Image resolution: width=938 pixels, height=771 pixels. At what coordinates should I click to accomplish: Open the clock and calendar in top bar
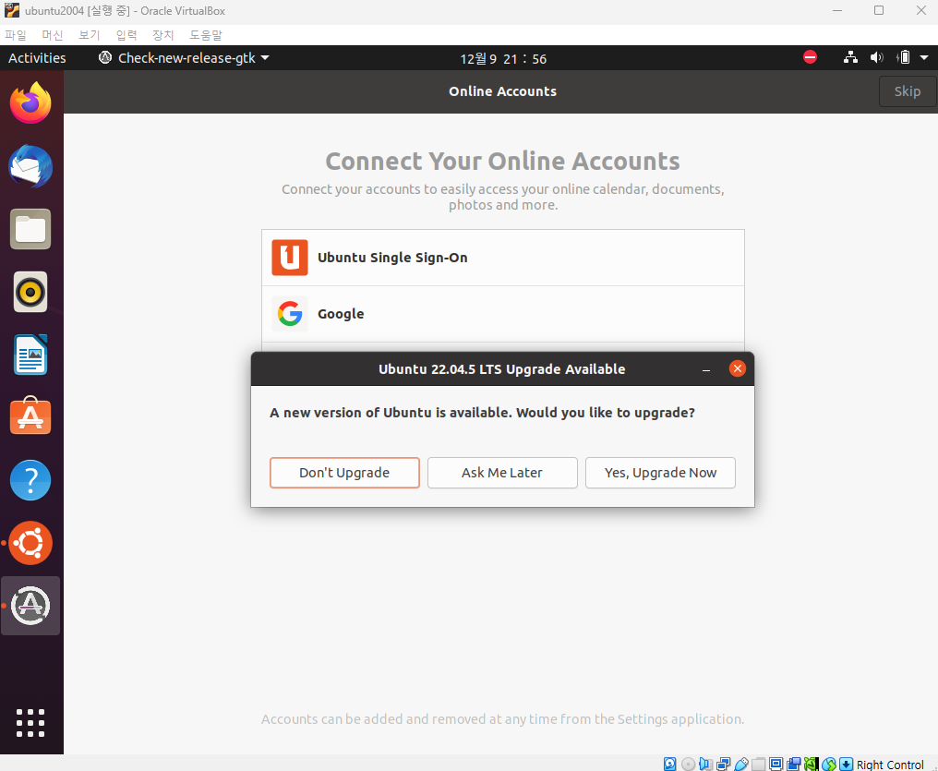tap(503, 58)
